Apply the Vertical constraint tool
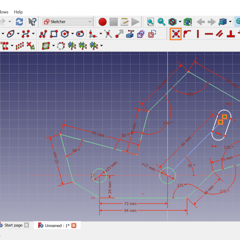The height and width of the screenshot is (240, 240). [198, 34]
